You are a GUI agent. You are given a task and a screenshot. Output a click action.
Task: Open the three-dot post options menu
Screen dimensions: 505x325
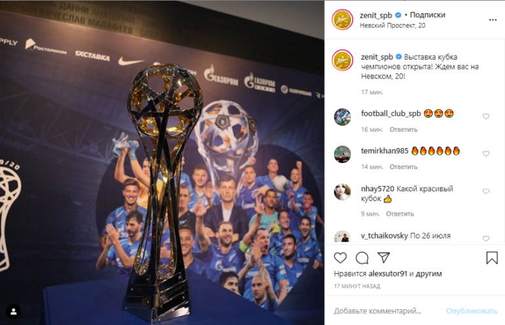point(493,20)
